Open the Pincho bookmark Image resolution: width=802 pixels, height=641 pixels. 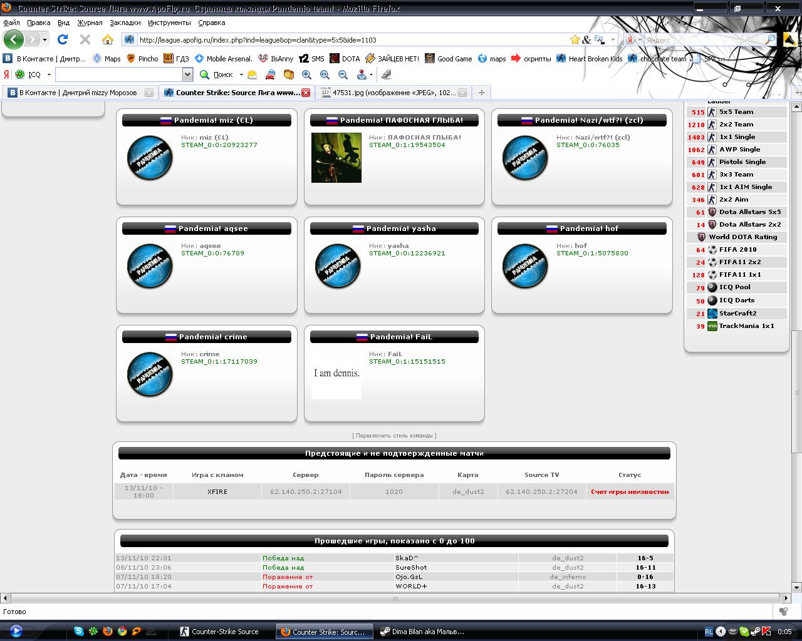[x=142, y=59]
